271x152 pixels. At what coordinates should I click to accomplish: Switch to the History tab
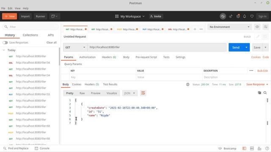click(x=10, y=35)
